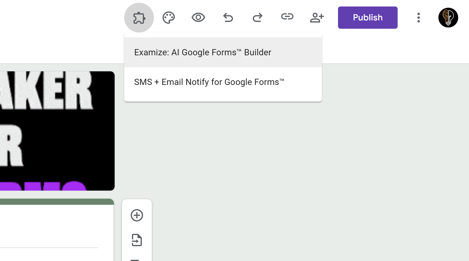Select Examize: AI Google Forms Builder add-on
The image size is (469, 261).
(202, 52)
